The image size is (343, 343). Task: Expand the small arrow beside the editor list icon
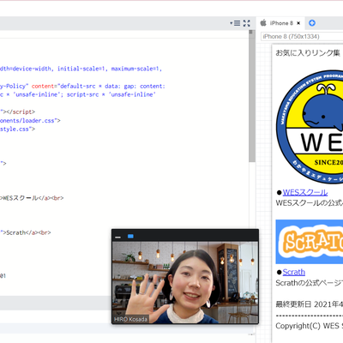232,23
